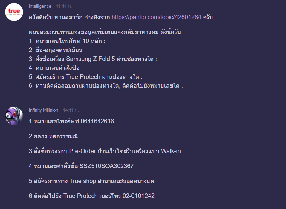Click the reply line mentioning True shop
The width and height of the screenshot is (286, 209).
(x=91, y=181)
